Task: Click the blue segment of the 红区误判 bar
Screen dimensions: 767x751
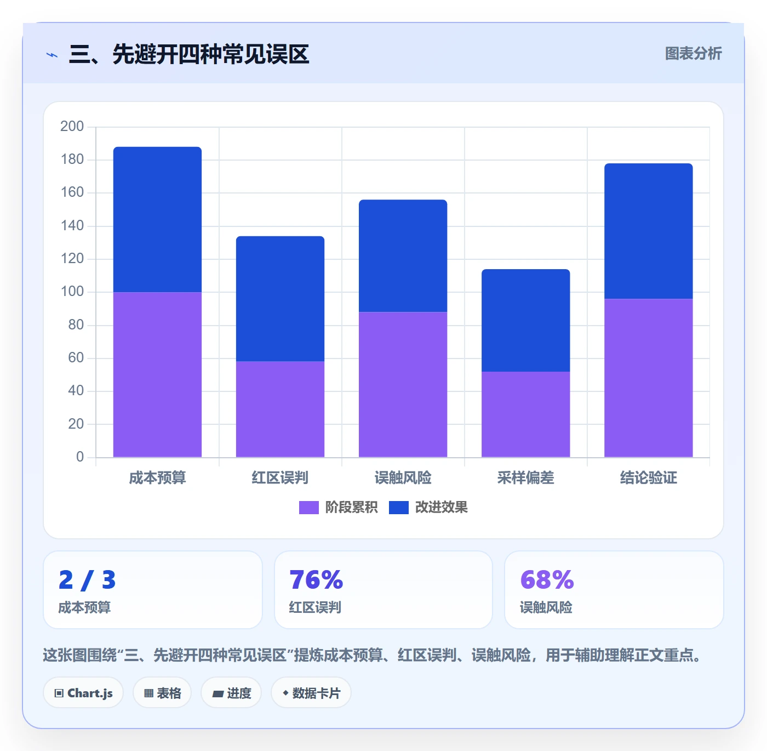Action: click(280, 299)
